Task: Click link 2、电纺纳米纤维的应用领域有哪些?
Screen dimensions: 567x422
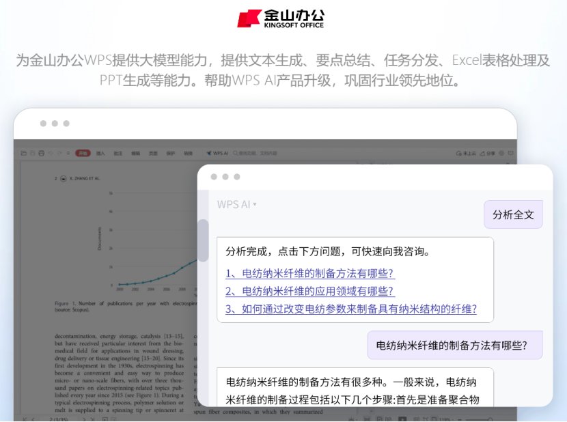Action: point(309,291)
